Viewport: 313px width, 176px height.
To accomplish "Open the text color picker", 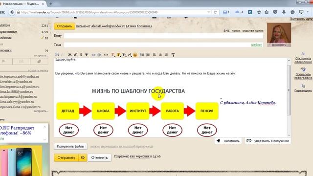I will [x=113, y=54].
